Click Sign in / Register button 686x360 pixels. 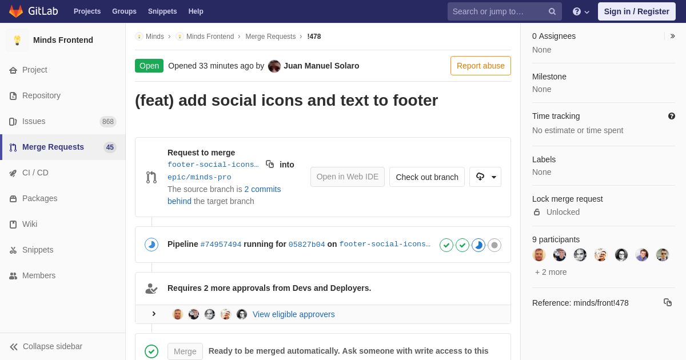pos(636,11)
